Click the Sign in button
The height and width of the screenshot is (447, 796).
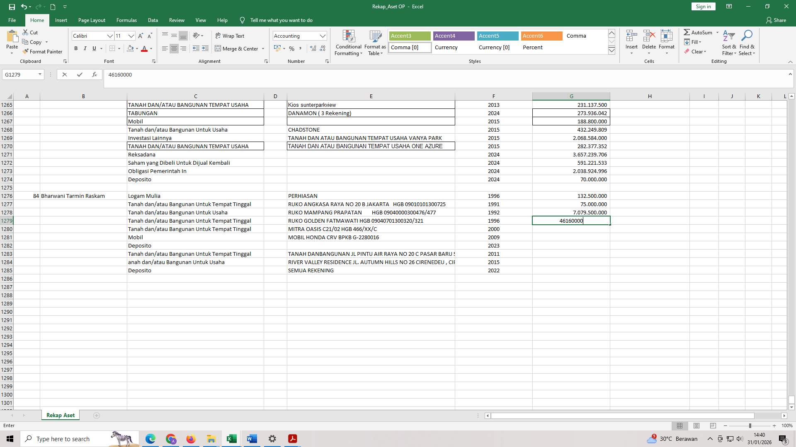[x=703, y=6]
